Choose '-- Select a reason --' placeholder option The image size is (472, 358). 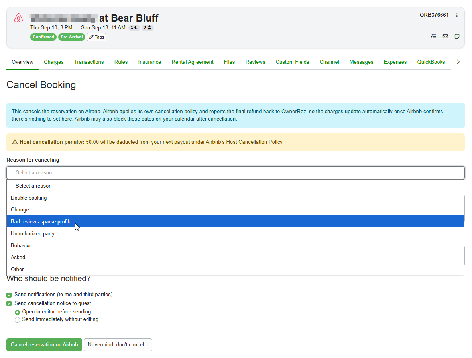point(235,186)
